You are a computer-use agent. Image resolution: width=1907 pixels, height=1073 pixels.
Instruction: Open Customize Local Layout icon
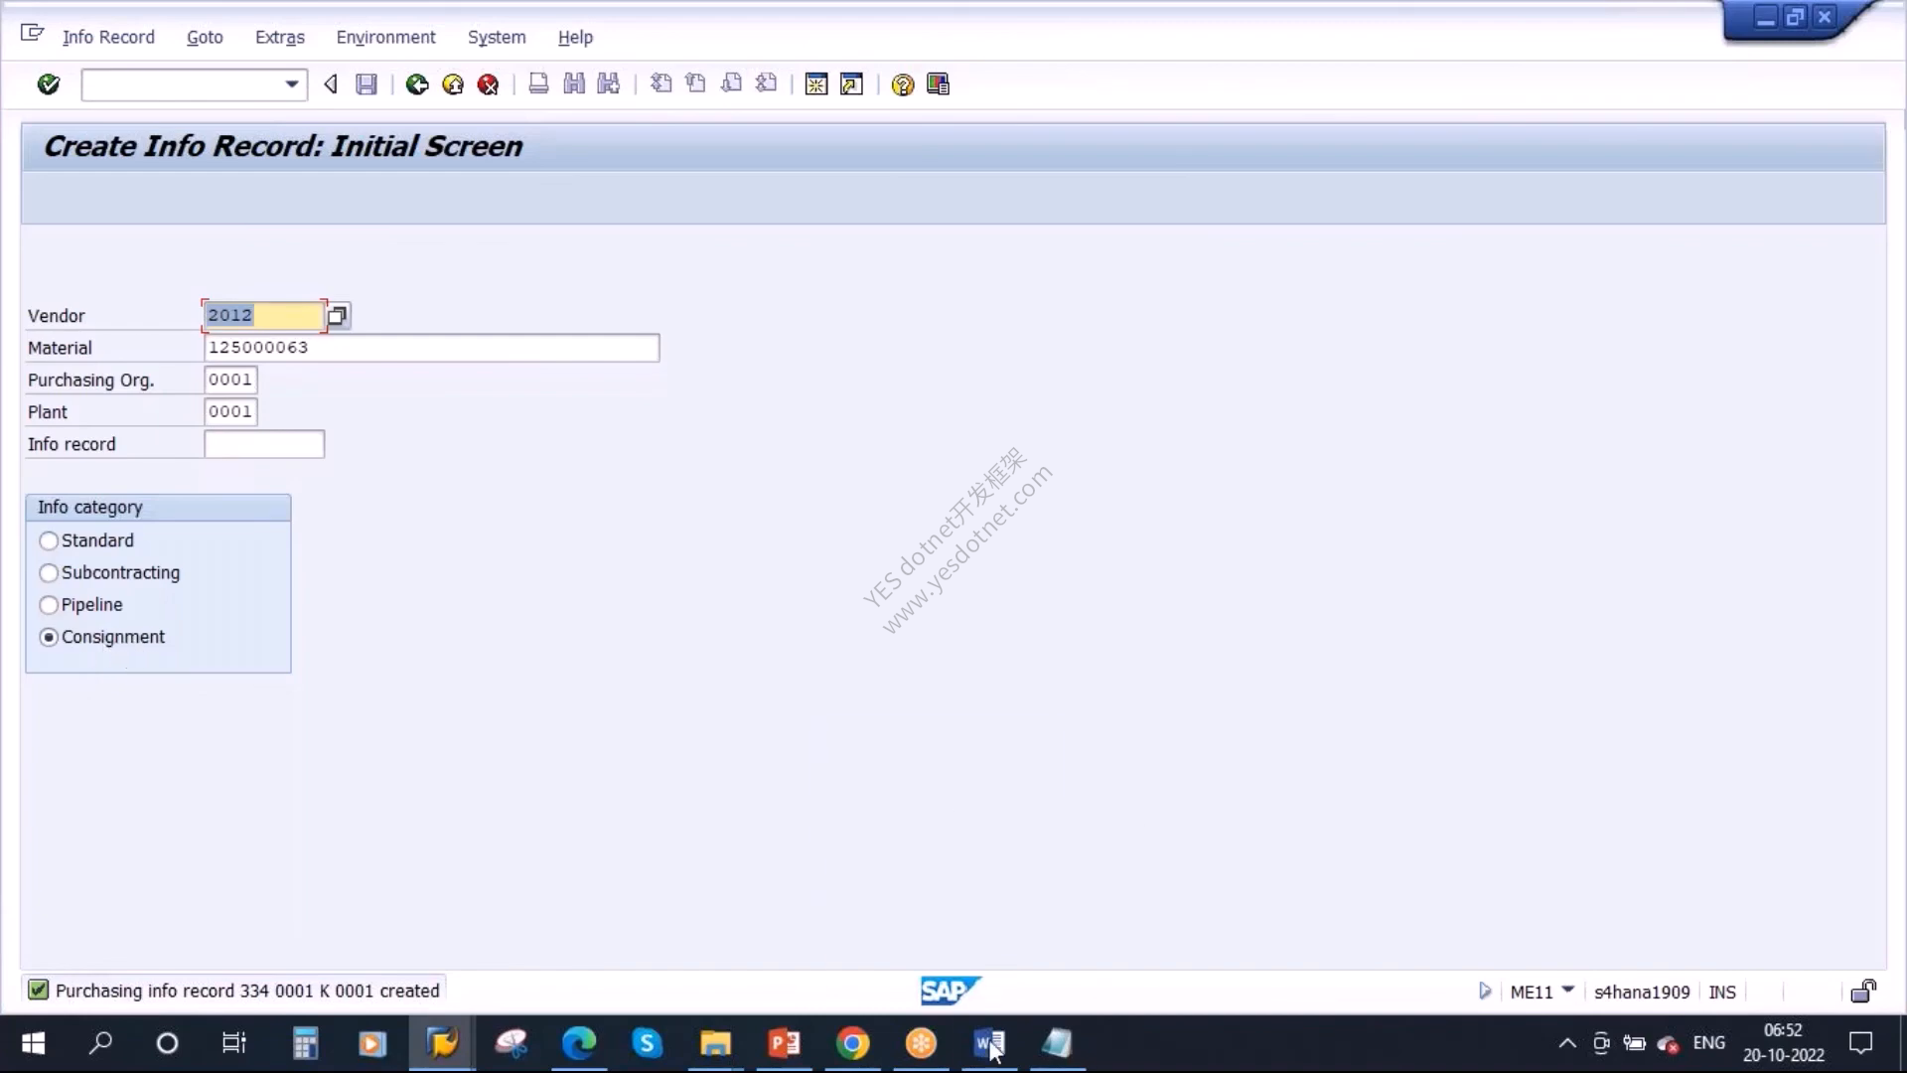938,84
